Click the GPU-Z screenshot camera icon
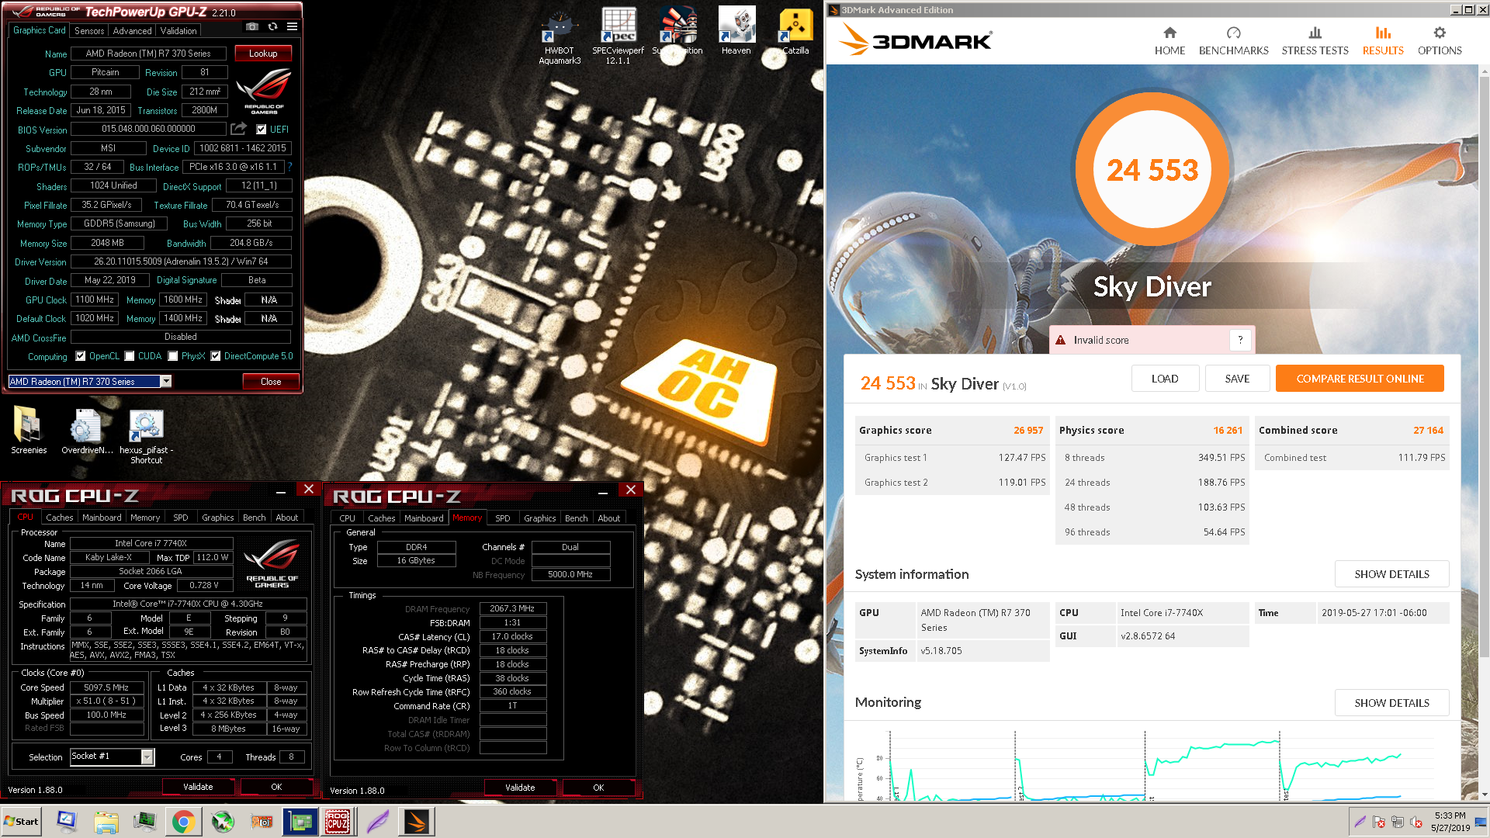This screenshot has height=838, width=1490. pos(252,26)
